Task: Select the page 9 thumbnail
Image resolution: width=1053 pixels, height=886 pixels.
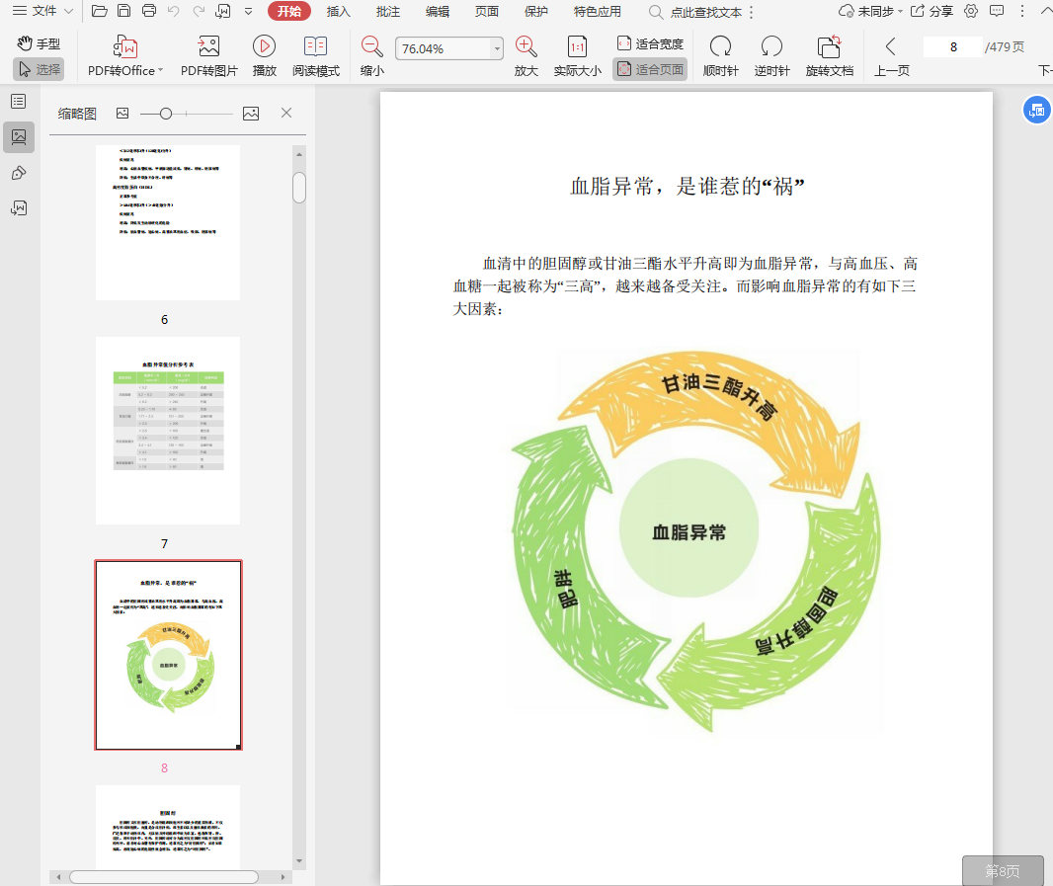Action: pos(168,827)
